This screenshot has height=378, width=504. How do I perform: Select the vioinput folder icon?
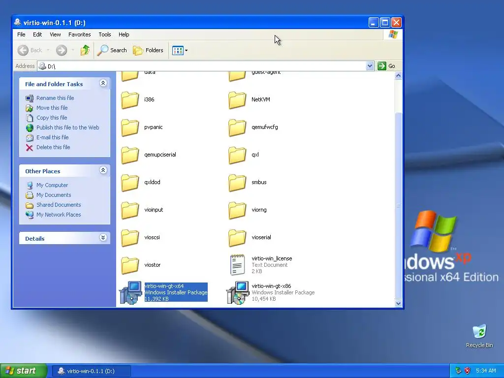tap(130, 210)
